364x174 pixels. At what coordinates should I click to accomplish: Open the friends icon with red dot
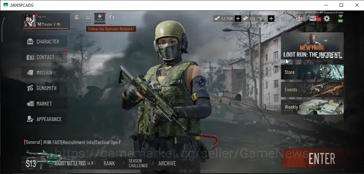pyautogui.click(x=299, y=18)
